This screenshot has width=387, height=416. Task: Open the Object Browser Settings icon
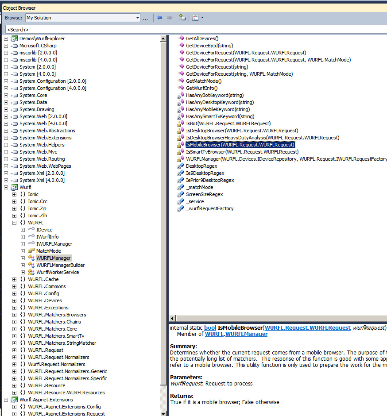click(195, 18)
